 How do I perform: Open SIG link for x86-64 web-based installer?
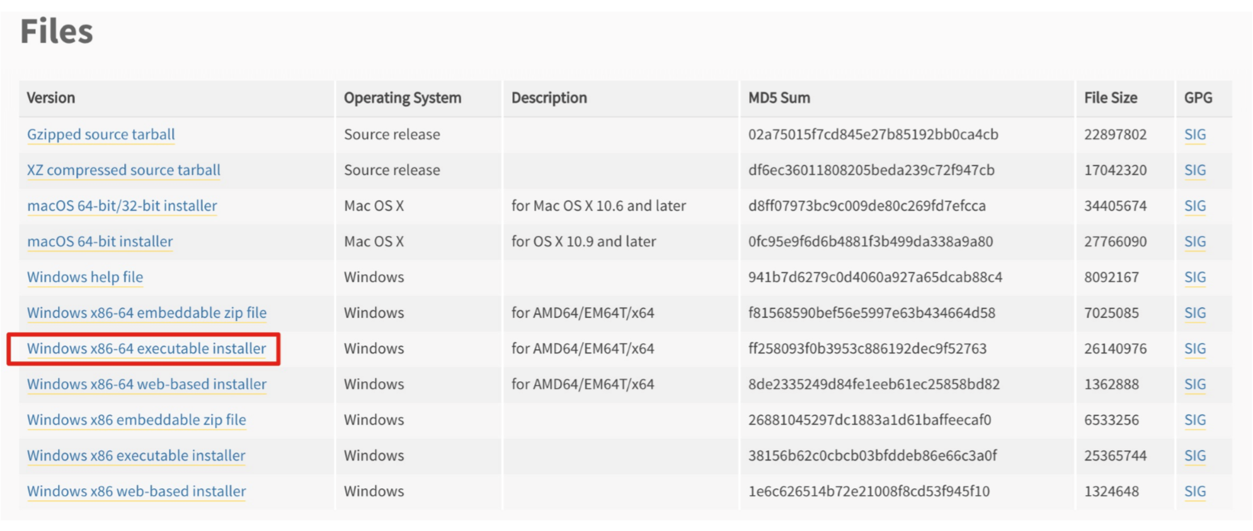1195,384
